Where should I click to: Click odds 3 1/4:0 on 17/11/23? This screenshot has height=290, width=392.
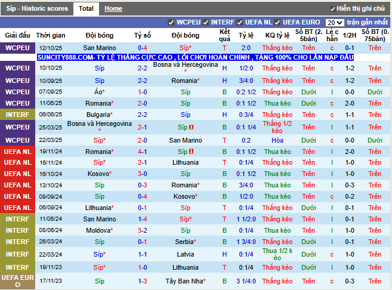coord(246,281)
